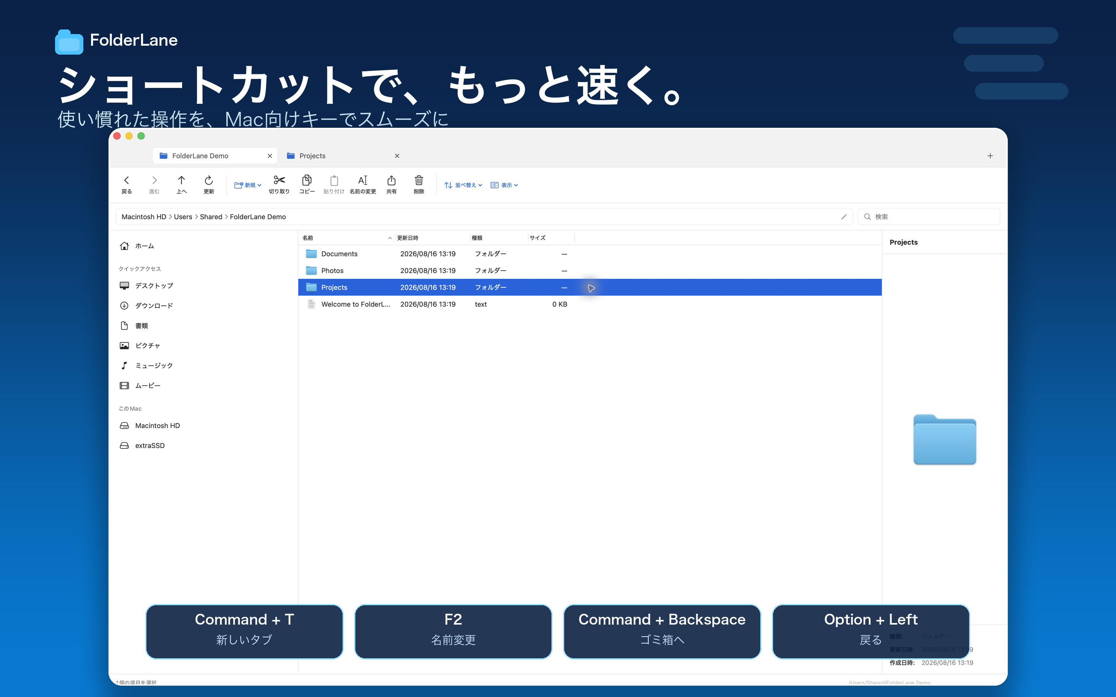This screenshot has width=1116, height=697.
Task: Open デスクトップ in the sidebar
Action: click(146, 286)
